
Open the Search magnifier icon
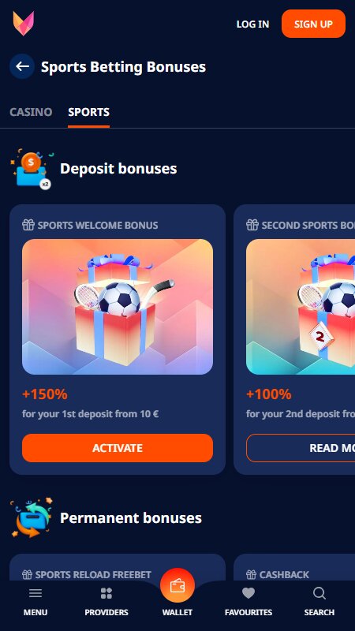319,593
